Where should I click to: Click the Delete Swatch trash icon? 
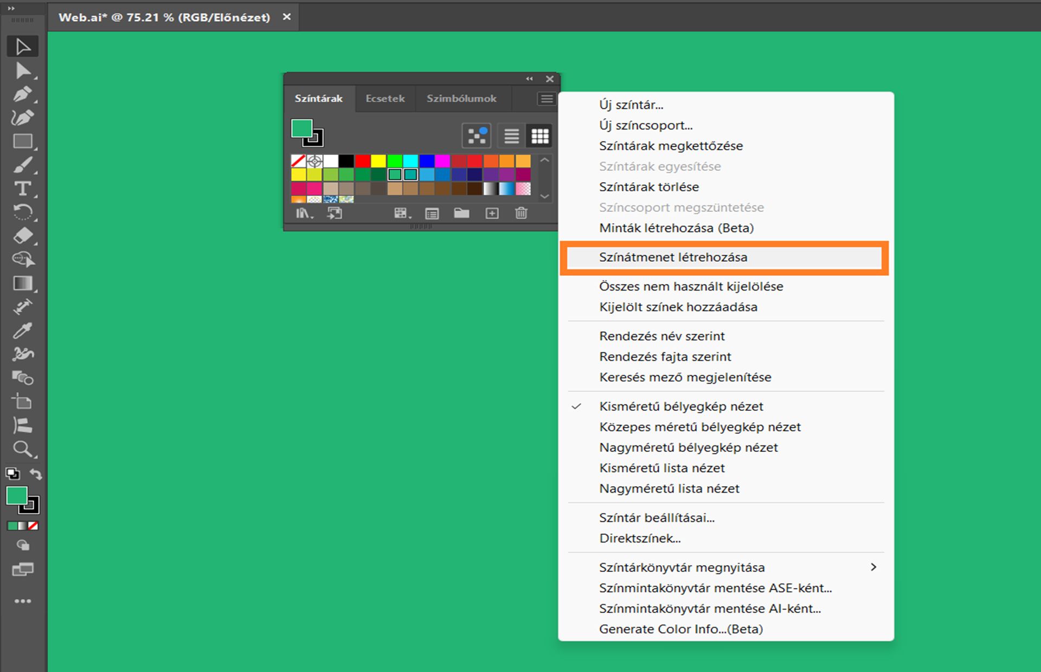click(x=521, y=214)
